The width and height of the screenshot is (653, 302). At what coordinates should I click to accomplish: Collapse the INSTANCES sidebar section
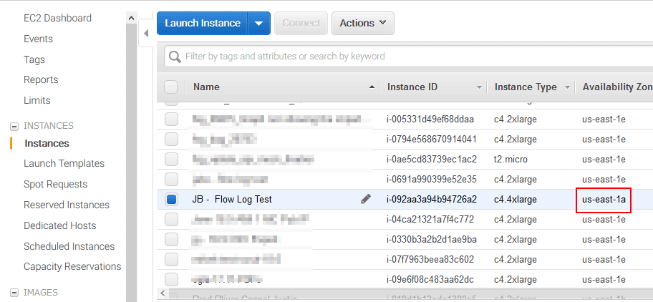[x=14, y=126]
